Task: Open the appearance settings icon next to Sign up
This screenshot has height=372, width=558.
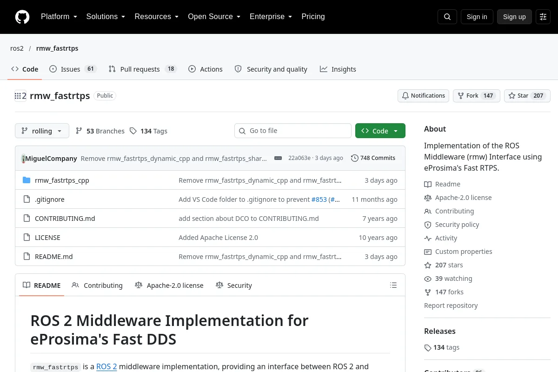Action: click(x=543, y=17)
